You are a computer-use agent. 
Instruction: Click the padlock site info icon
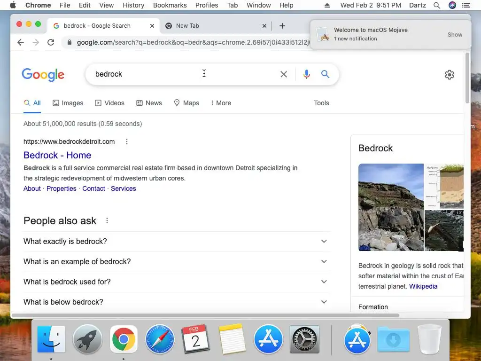pos(70,42)
